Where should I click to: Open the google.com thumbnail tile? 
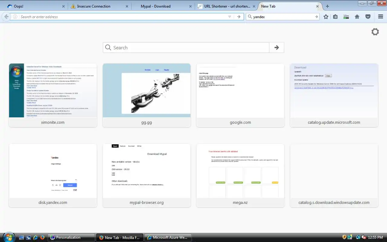(240, 95)
